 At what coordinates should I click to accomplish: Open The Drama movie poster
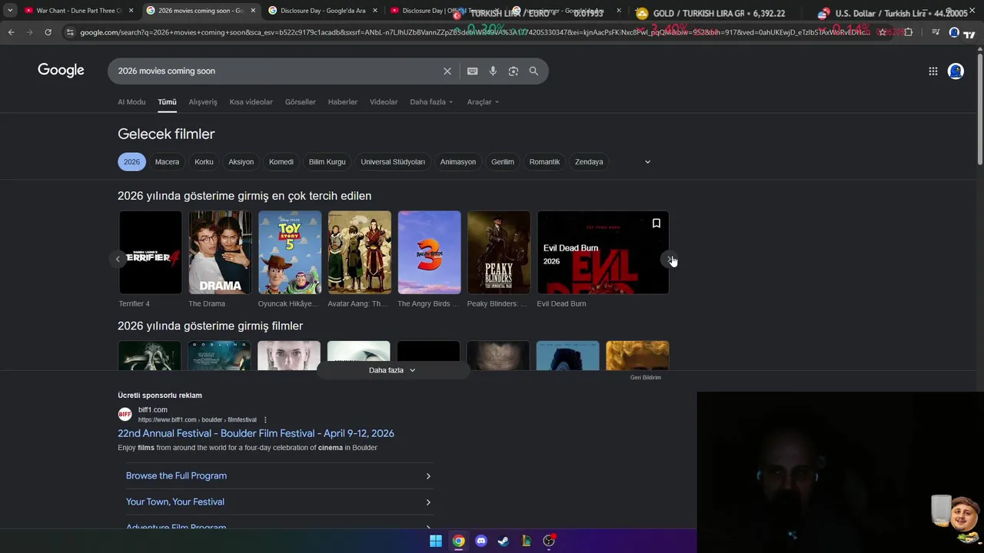click(x=220, y=253)
